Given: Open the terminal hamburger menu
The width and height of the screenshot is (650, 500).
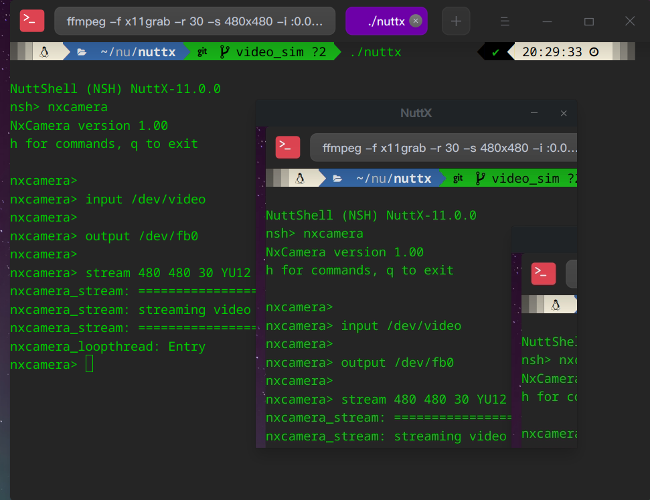Looking at the screenshot, I should pos(505,21).
